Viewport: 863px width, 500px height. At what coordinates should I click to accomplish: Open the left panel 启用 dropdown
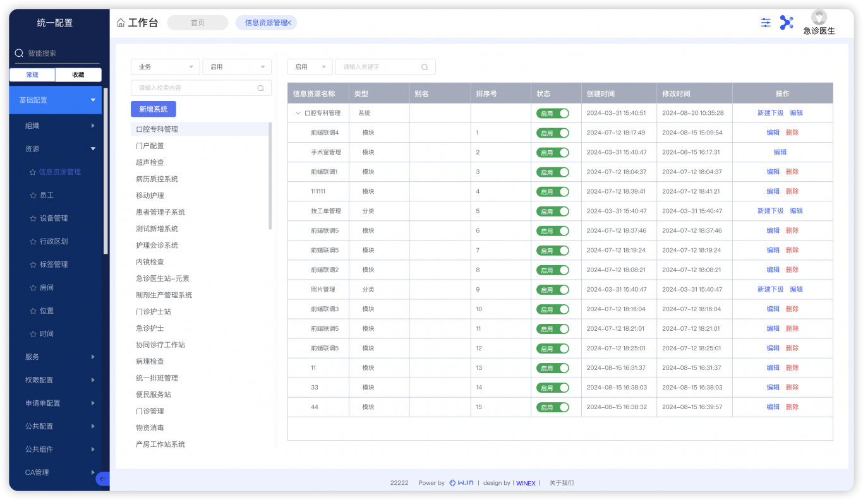pyautogui.click(x=237, y=67)
